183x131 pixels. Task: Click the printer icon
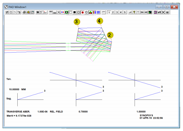[24, 12]
